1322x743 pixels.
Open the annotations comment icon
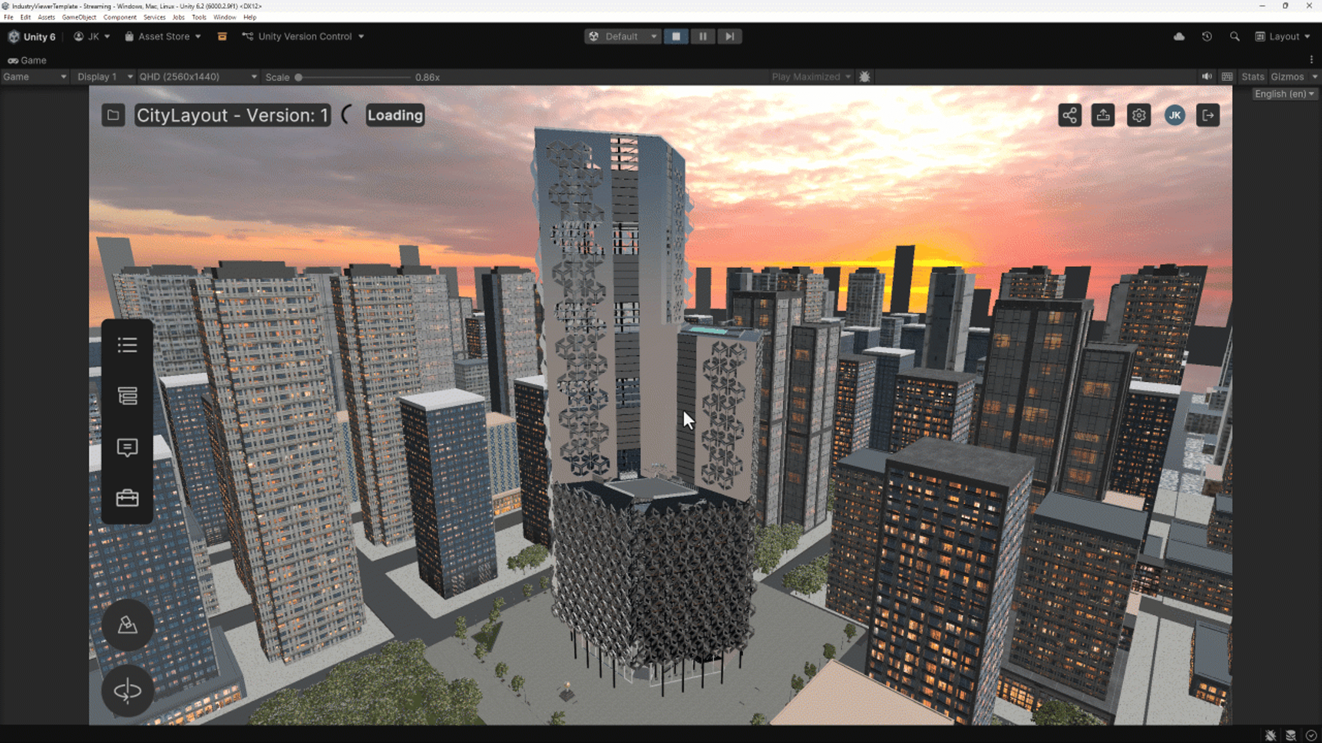click(x=127, y=447)
